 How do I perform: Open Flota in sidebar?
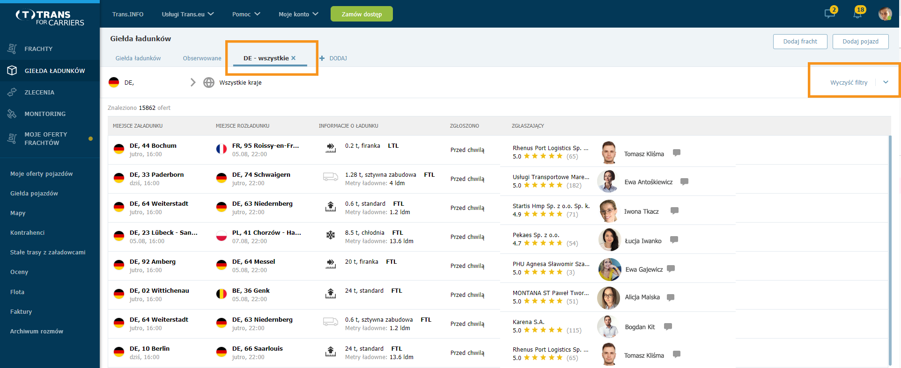click(x=17, y=292)
